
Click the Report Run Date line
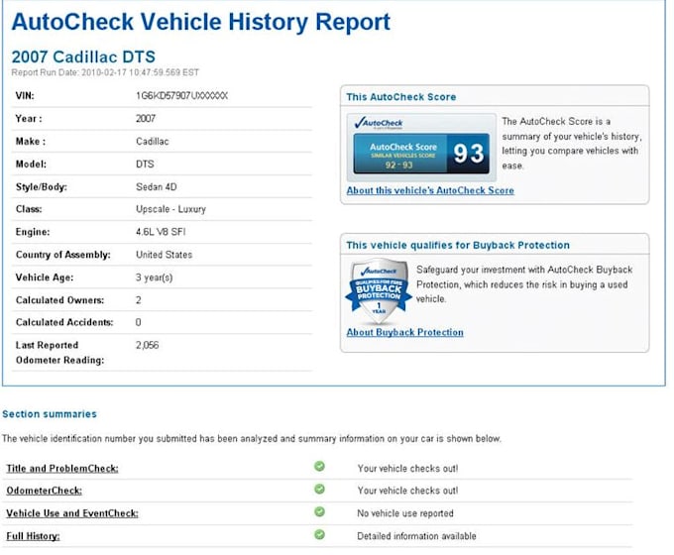[x=105, y=72]
